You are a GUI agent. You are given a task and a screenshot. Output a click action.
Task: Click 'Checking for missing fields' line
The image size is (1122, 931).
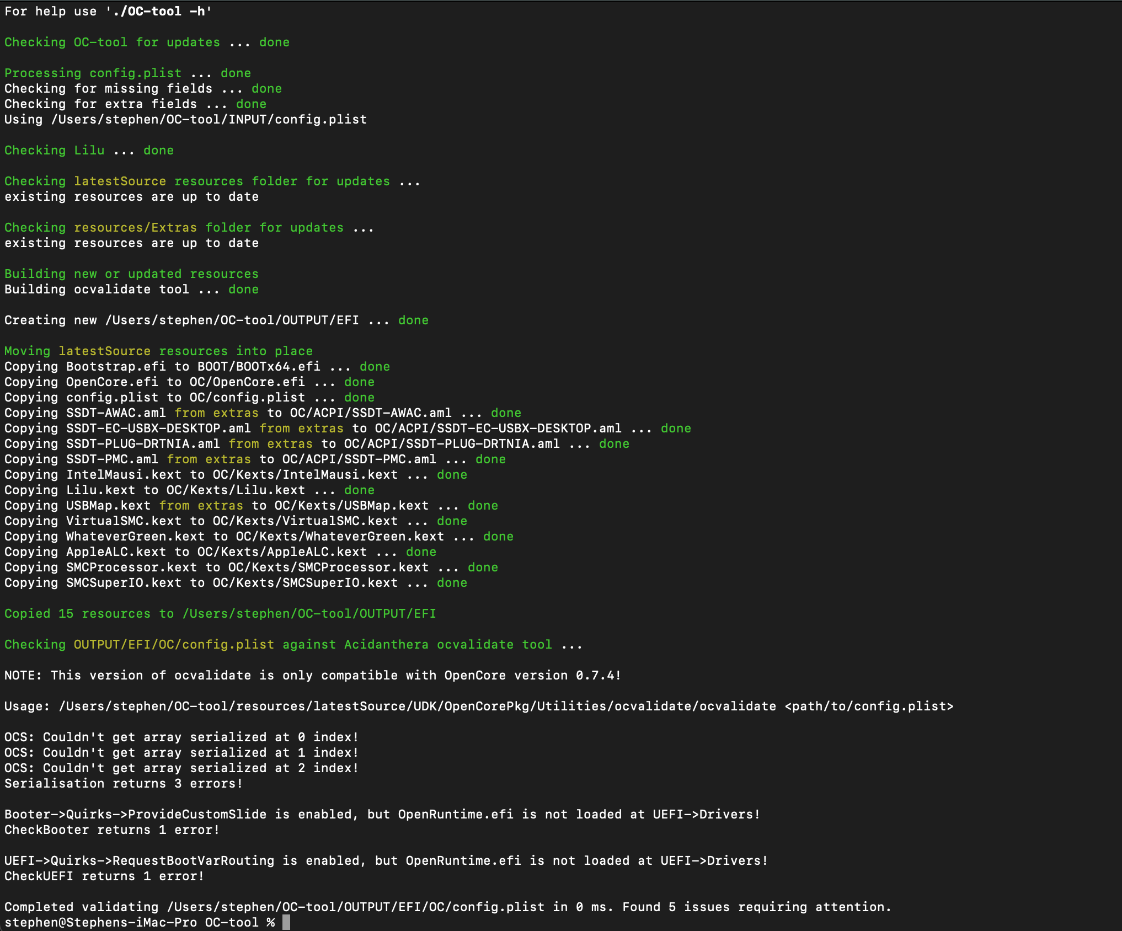pyautogui.click(x=143, y=88)
